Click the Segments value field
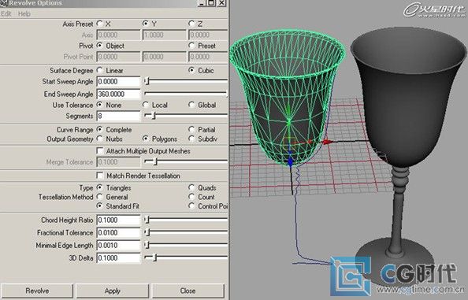This screenshot has width=468, height=300. (x=118, y=116)
